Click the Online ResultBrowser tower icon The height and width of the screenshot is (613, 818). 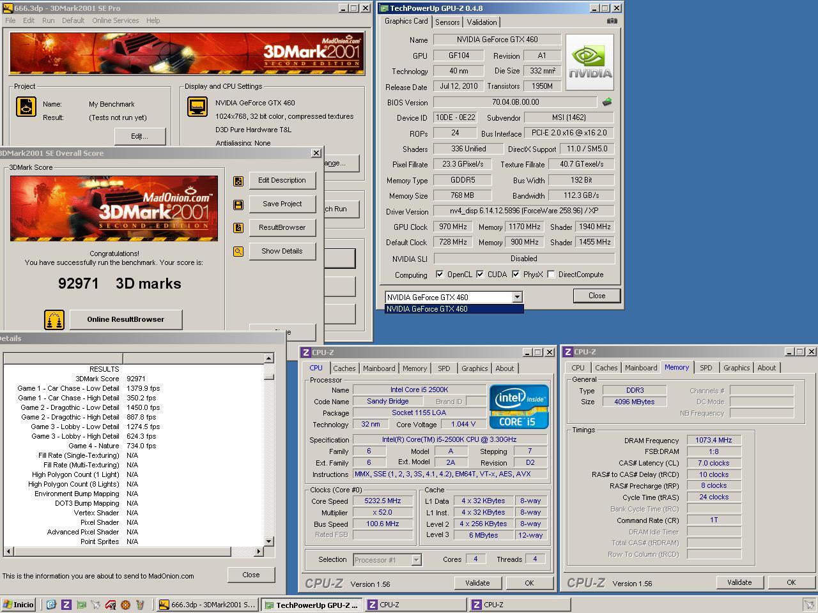[54, 320]
